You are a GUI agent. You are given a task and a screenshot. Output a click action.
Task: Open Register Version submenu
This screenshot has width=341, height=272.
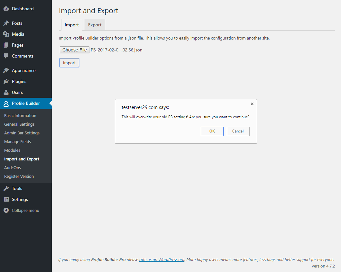coord(19,176)
